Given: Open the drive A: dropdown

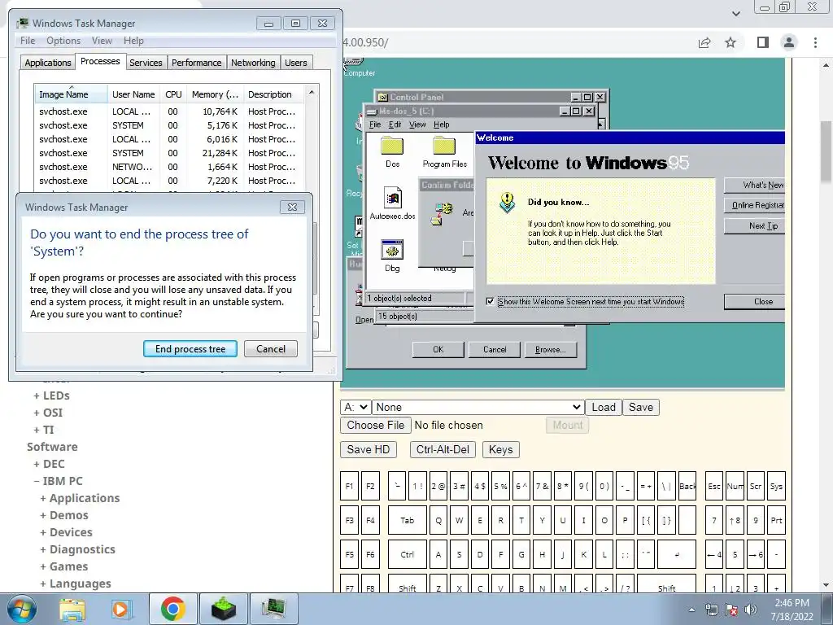Looking at the screenshot, I should pos(355,407).
